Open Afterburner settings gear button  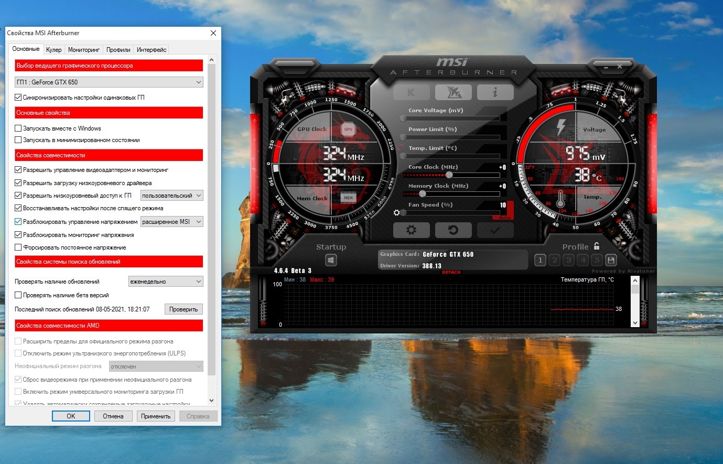pyautogui.click(x=412, y=230)
